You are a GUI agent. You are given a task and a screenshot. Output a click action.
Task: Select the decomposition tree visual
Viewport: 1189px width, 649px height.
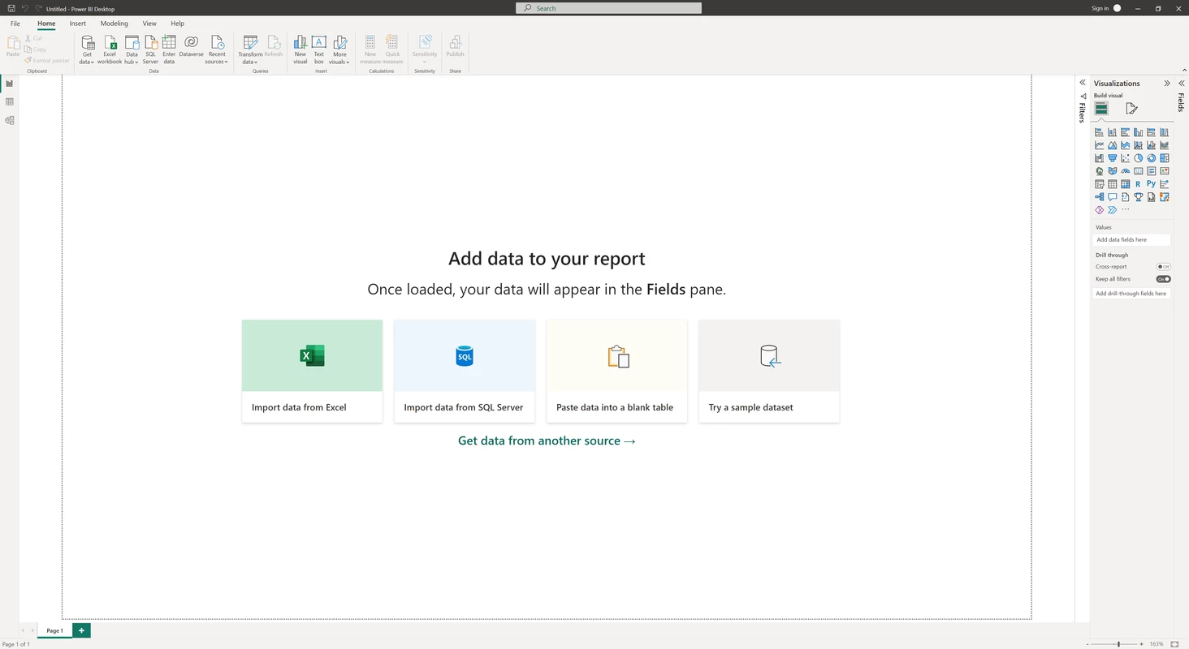(1099, 197)
